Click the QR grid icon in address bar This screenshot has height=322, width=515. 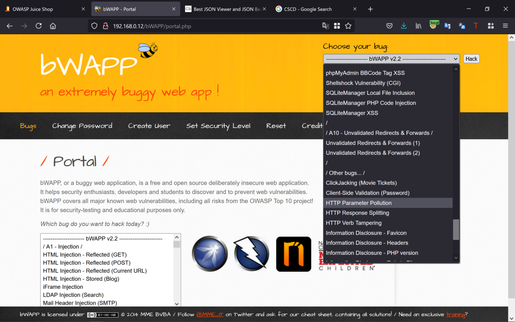337,26
